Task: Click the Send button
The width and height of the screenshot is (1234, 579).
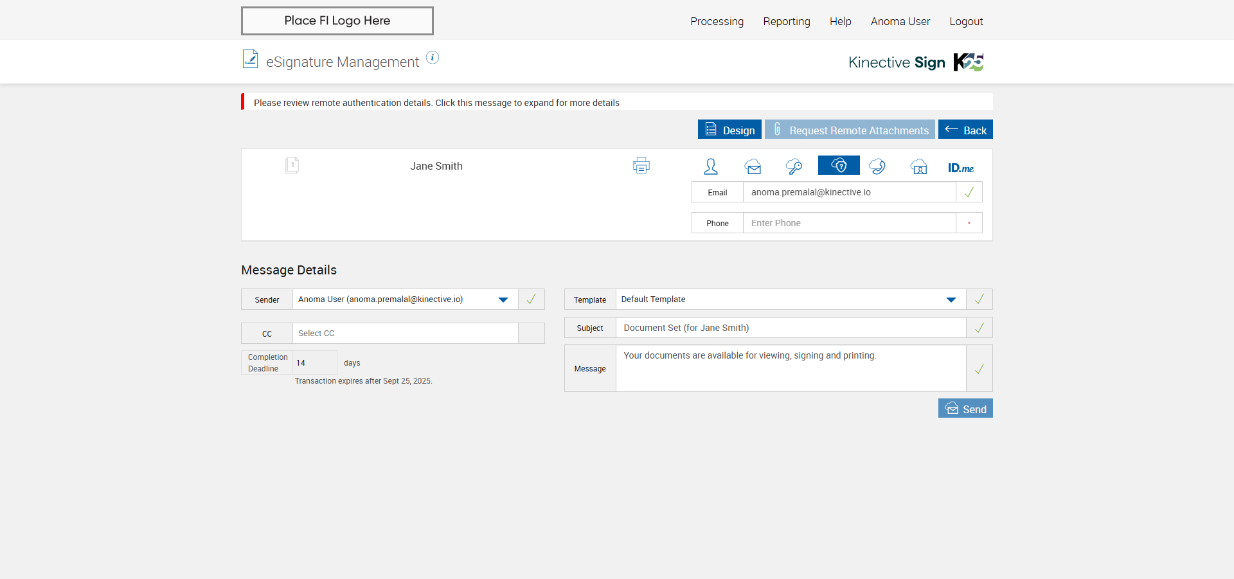Action: pos(965,409)
